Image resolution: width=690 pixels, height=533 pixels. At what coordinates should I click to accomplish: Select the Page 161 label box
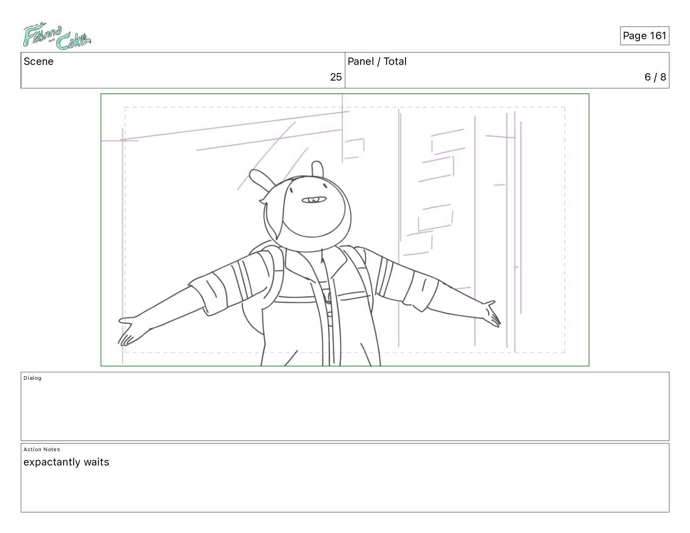644,36
